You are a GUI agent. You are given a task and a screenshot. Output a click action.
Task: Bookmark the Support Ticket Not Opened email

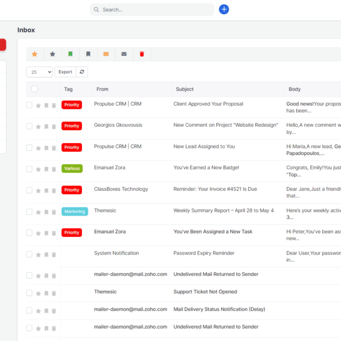(x=47, y=293)
